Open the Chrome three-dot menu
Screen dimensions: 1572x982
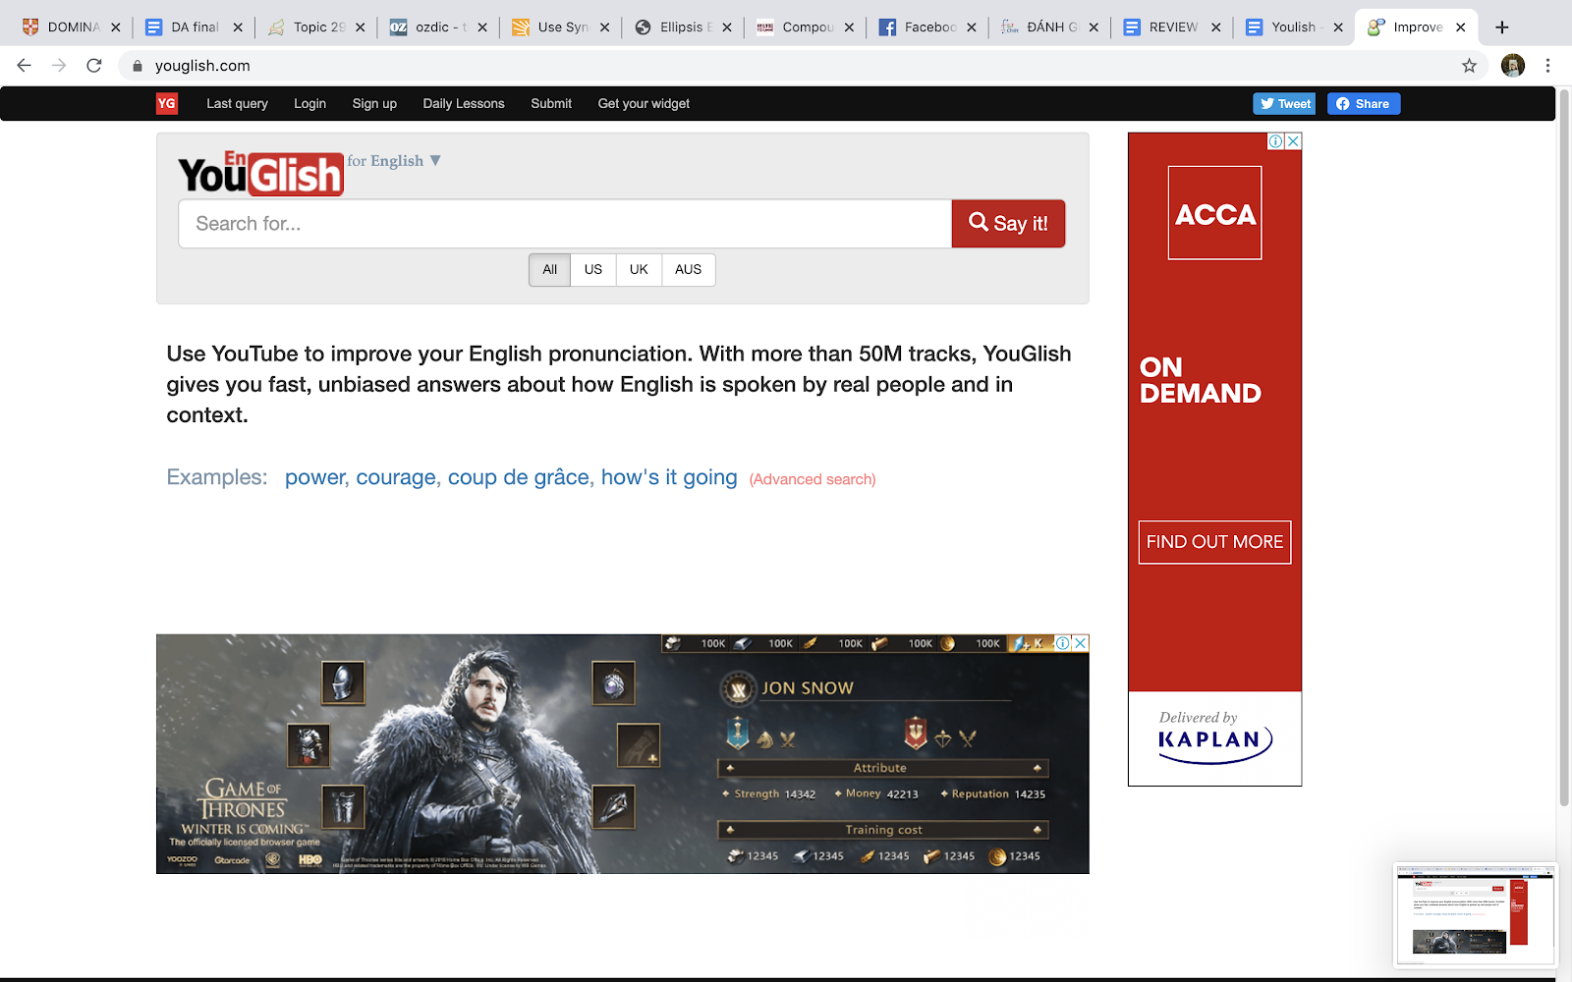pos(1547,66)
